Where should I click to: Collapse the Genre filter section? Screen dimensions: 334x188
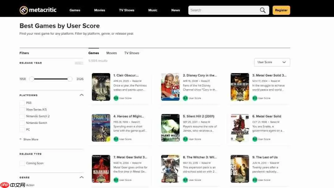[82, 177]
